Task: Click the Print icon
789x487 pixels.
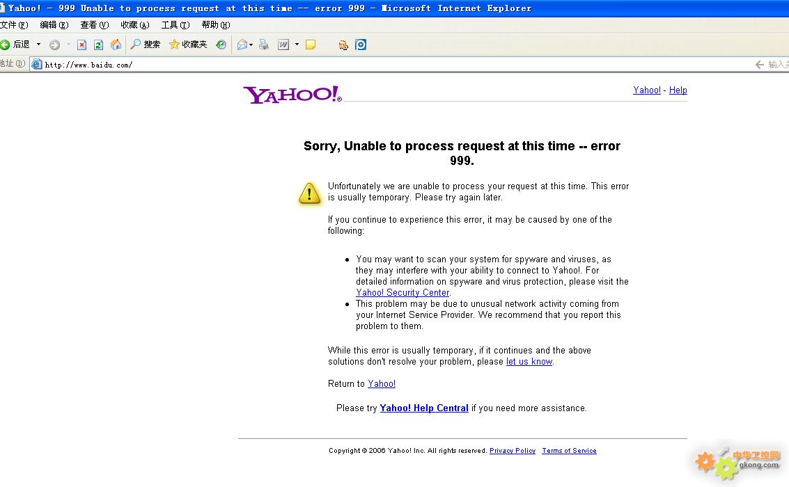Action: pos(264,45)
